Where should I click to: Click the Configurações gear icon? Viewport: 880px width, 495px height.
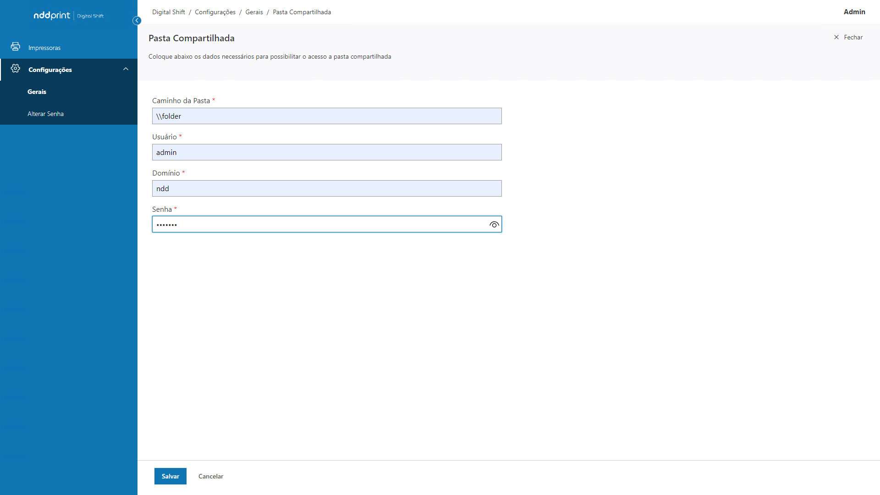click(x=16, y=69)
